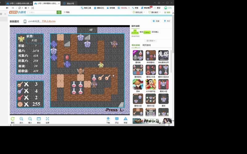
Task: Expand the show more instructions button
Action: (x=151, y=41)
